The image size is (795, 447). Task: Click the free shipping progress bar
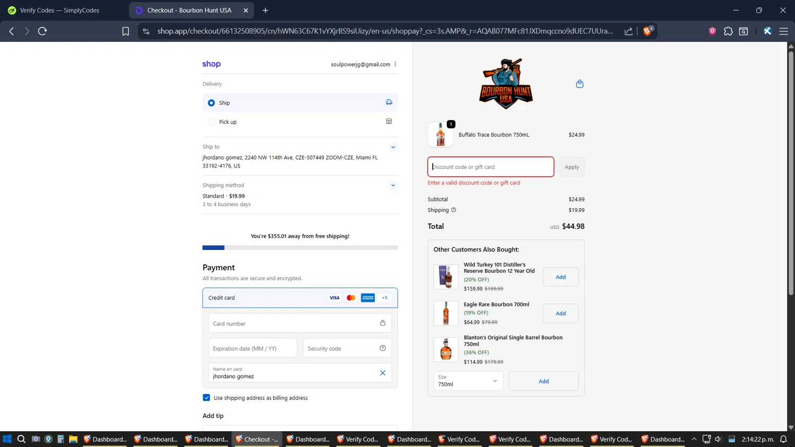coord(300,247)
